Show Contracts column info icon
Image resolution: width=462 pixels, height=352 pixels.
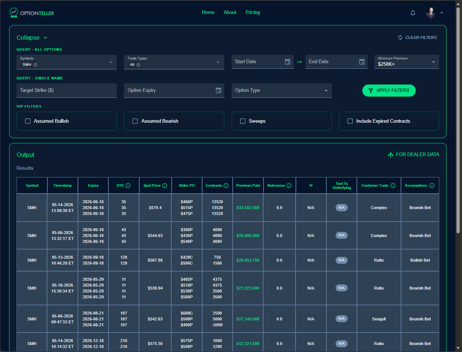[x=226, y=186]
